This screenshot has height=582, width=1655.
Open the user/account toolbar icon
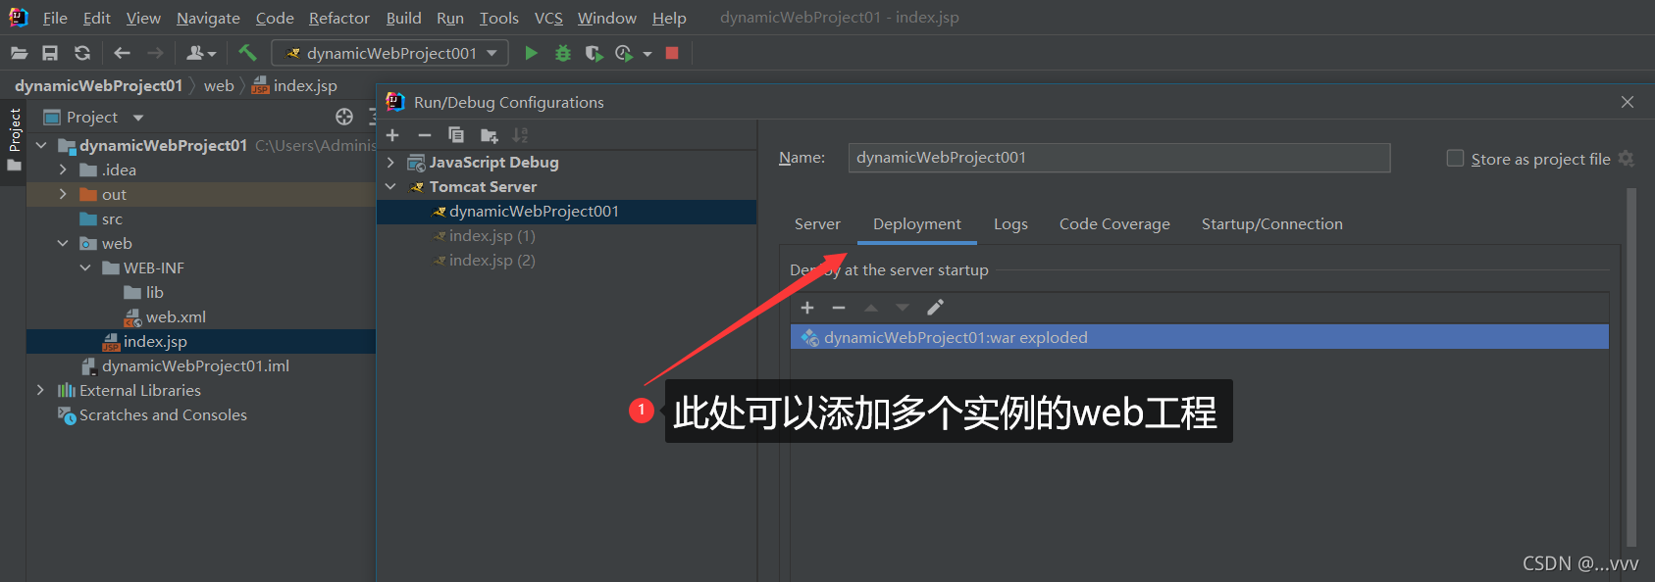[201, 53]
